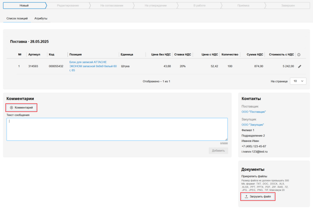Click the Артикул column header

pos(34,55)
